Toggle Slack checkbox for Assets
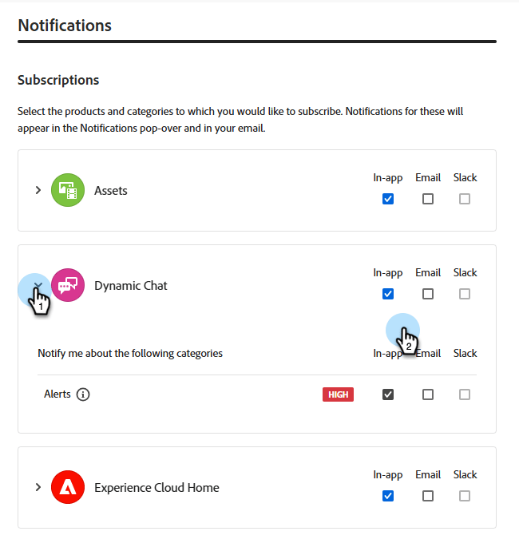This screenshot has width=519, height=539. coord(465,199)
